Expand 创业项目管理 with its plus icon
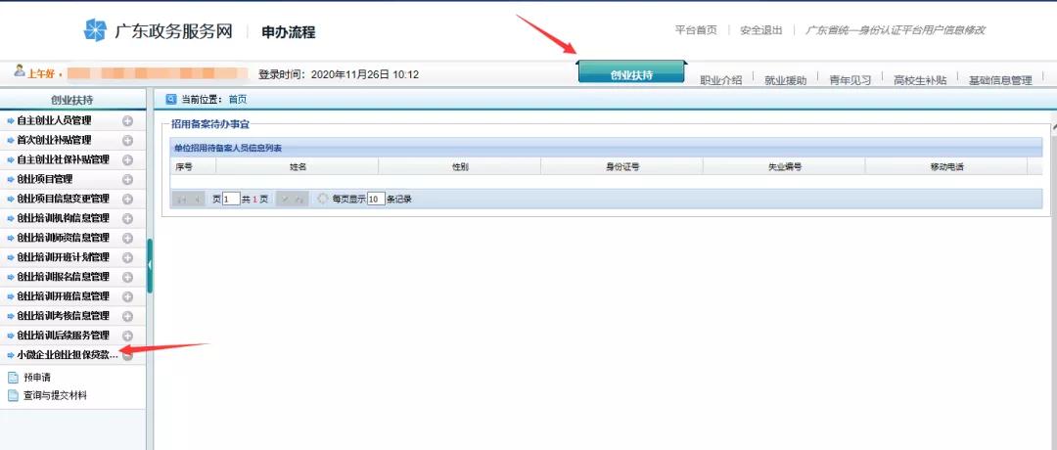 click(x=127, y=180)
